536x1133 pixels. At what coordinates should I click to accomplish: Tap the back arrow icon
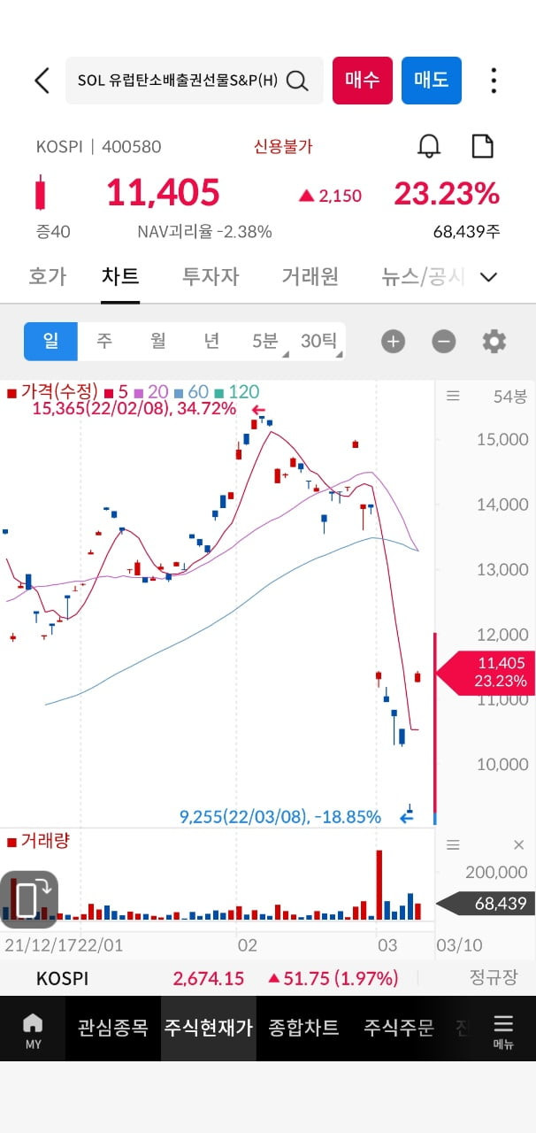(x=42, y=81)
